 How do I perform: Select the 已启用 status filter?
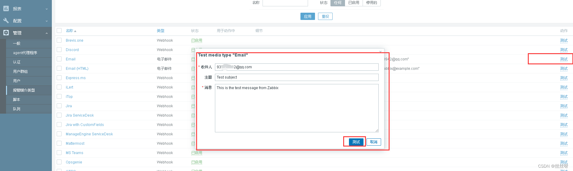354,3
